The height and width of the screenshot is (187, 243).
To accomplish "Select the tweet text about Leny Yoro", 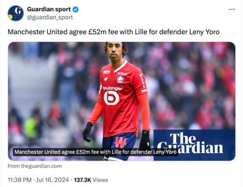I will pos(114,32).
